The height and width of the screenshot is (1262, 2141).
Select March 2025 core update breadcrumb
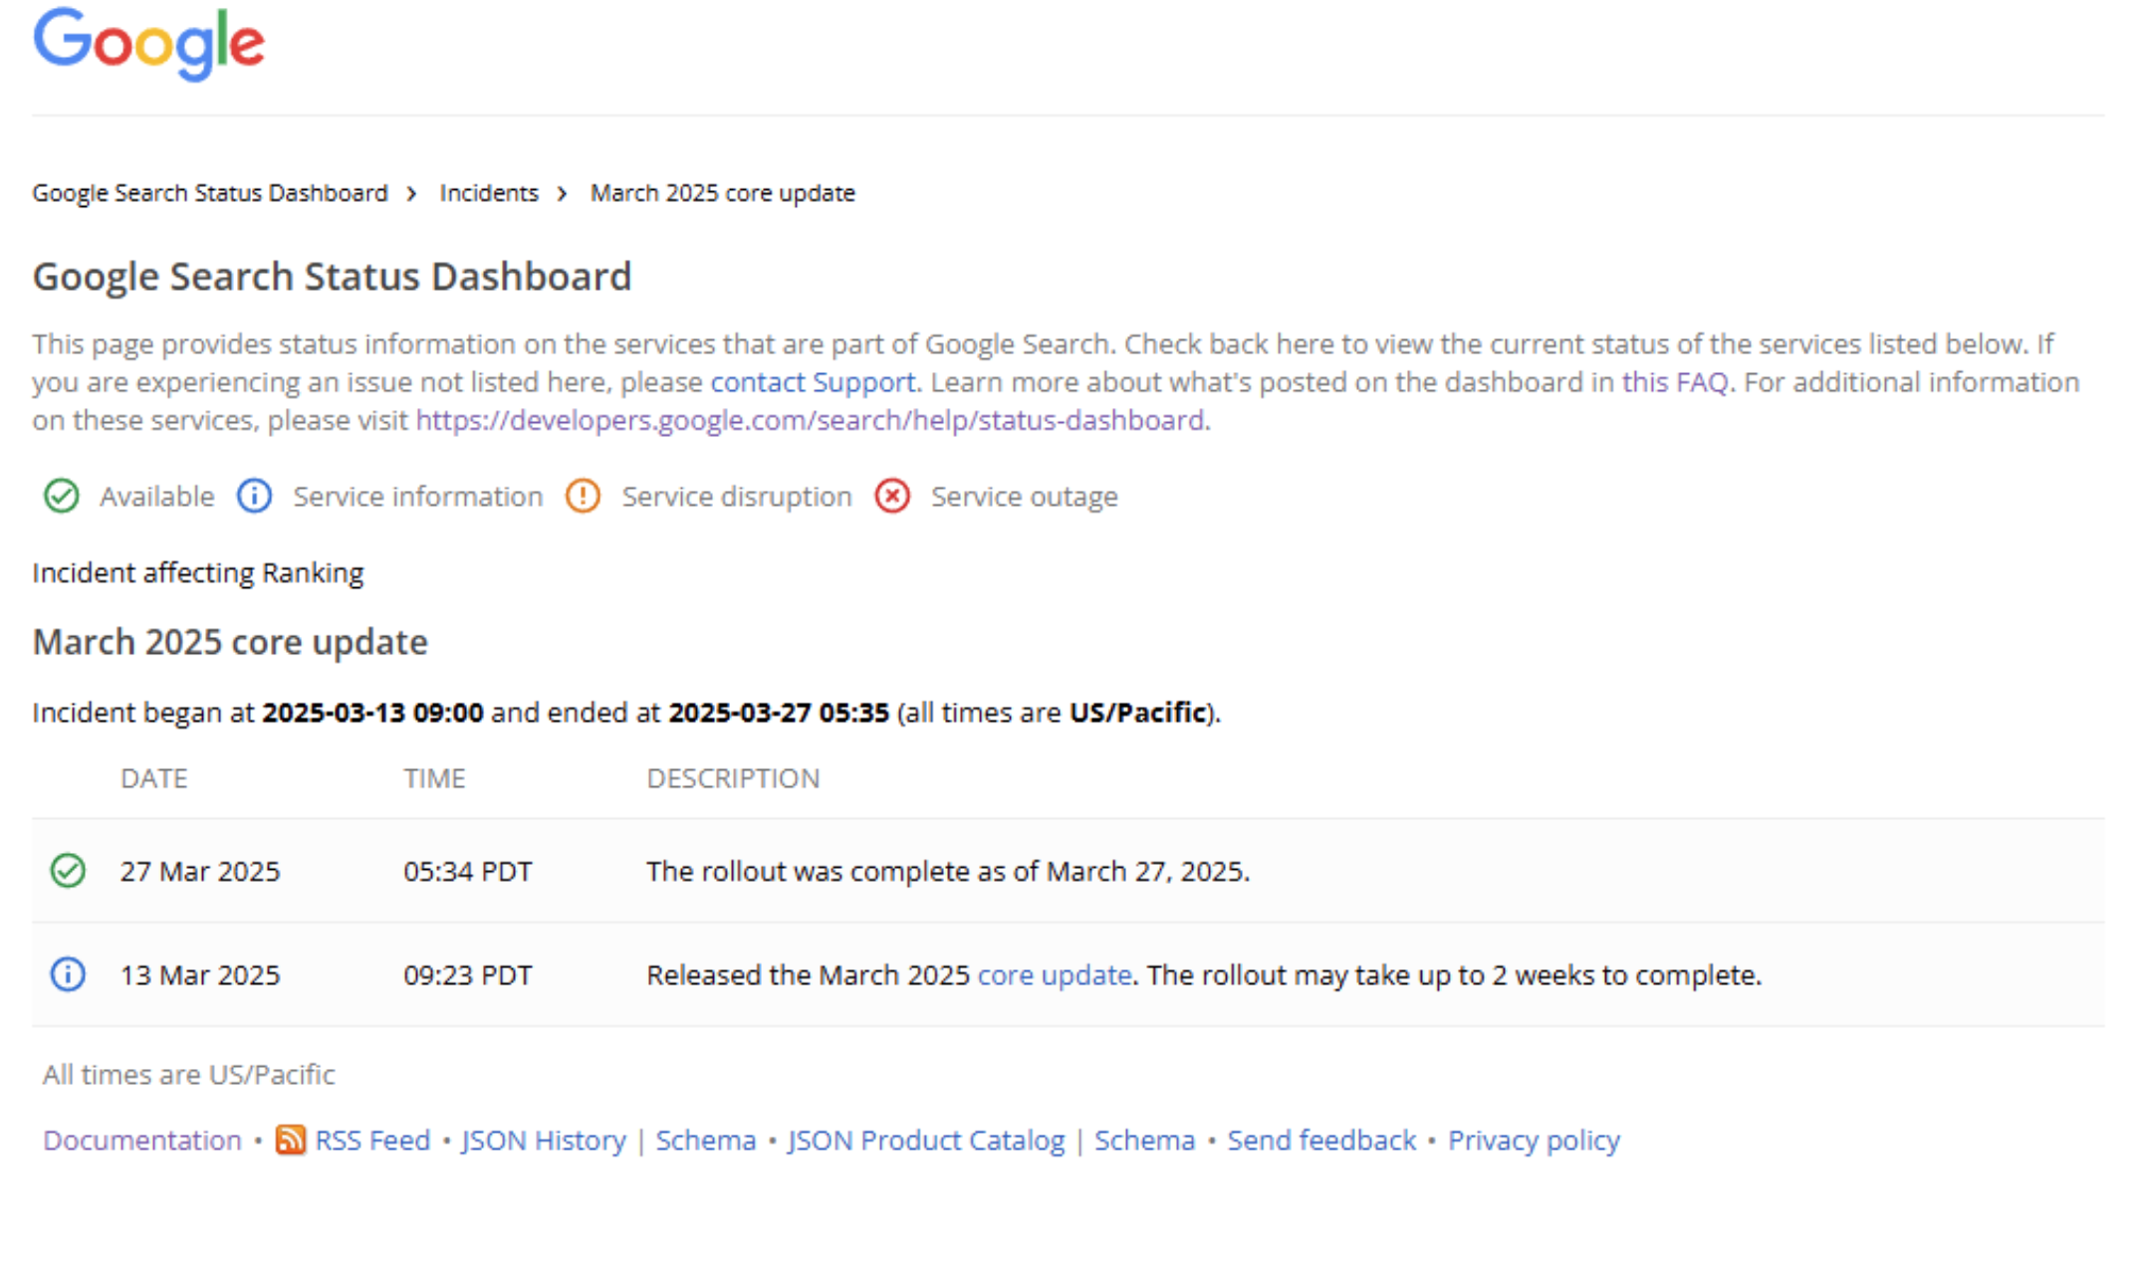723,193
